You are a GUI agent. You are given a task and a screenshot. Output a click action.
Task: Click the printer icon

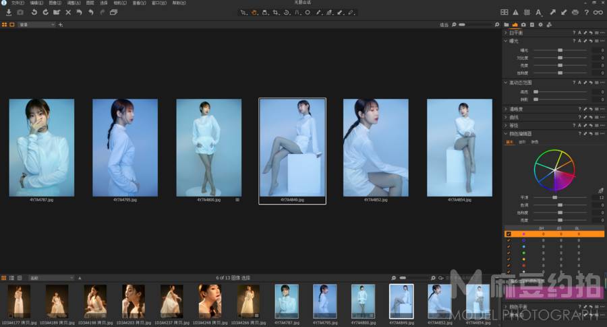click(x=575, y=12)
